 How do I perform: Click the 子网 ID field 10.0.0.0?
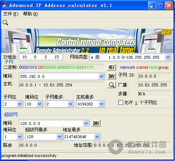154,76
